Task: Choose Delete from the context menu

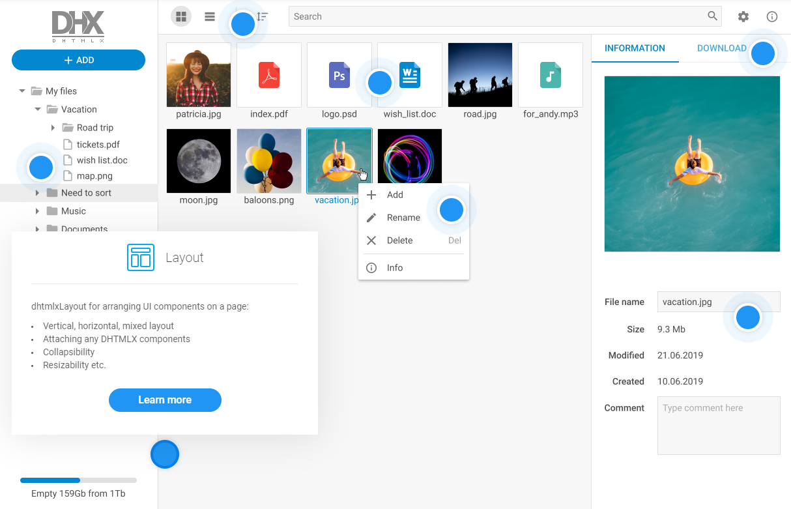Action: [x=399, y=240]
